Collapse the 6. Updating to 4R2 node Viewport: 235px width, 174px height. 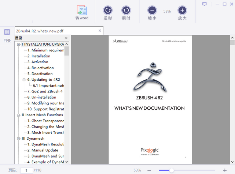coord(24,80)
